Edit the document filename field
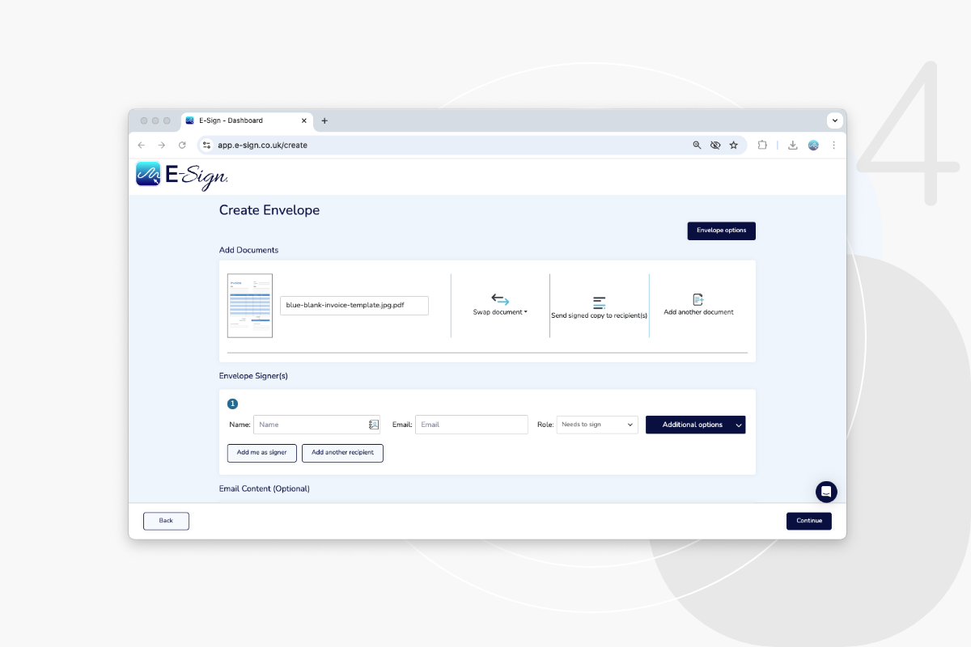Screen dimensions: 971x647 point(354,306)
